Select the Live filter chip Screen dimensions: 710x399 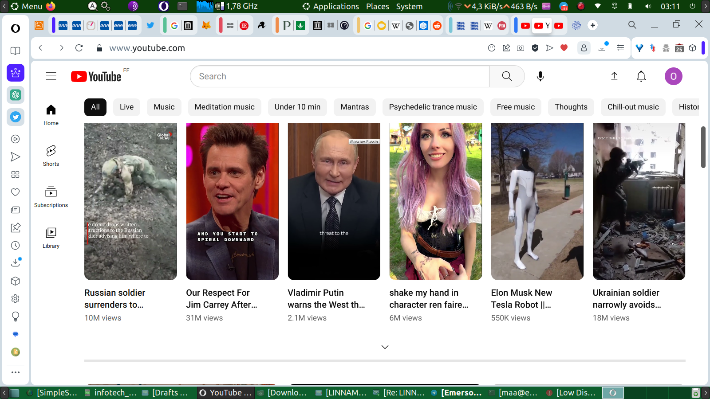point(126,107)
